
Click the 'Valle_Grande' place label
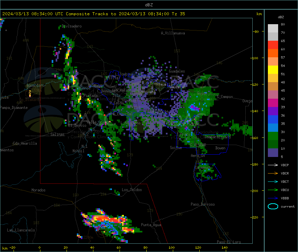(98, 122)
